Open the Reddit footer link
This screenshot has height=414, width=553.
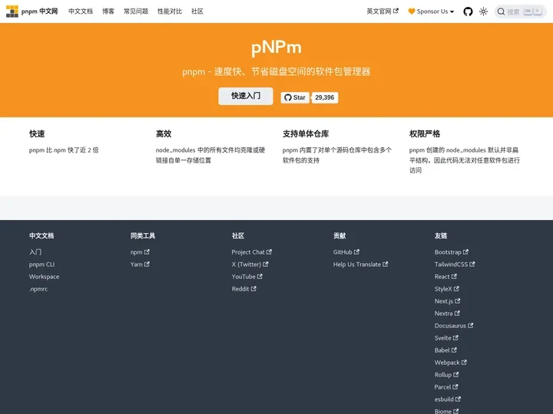(243, 289)
